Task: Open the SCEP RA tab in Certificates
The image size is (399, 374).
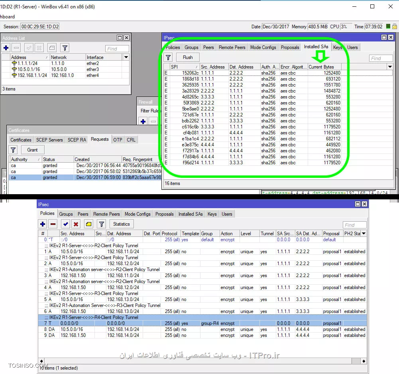Action: [77, 140]
